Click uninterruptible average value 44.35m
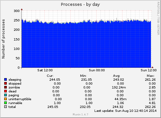Viewport: 161px width, 118px height. [121, 99]
